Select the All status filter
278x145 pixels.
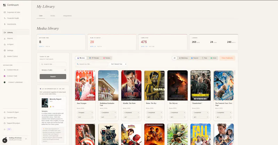[175, 58]
